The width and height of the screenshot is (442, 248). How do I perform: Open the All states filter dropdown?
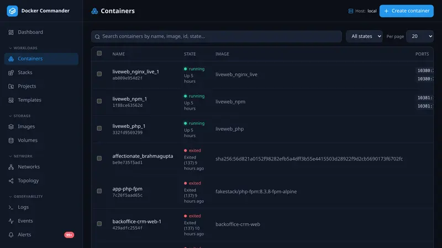pos(364,36)
